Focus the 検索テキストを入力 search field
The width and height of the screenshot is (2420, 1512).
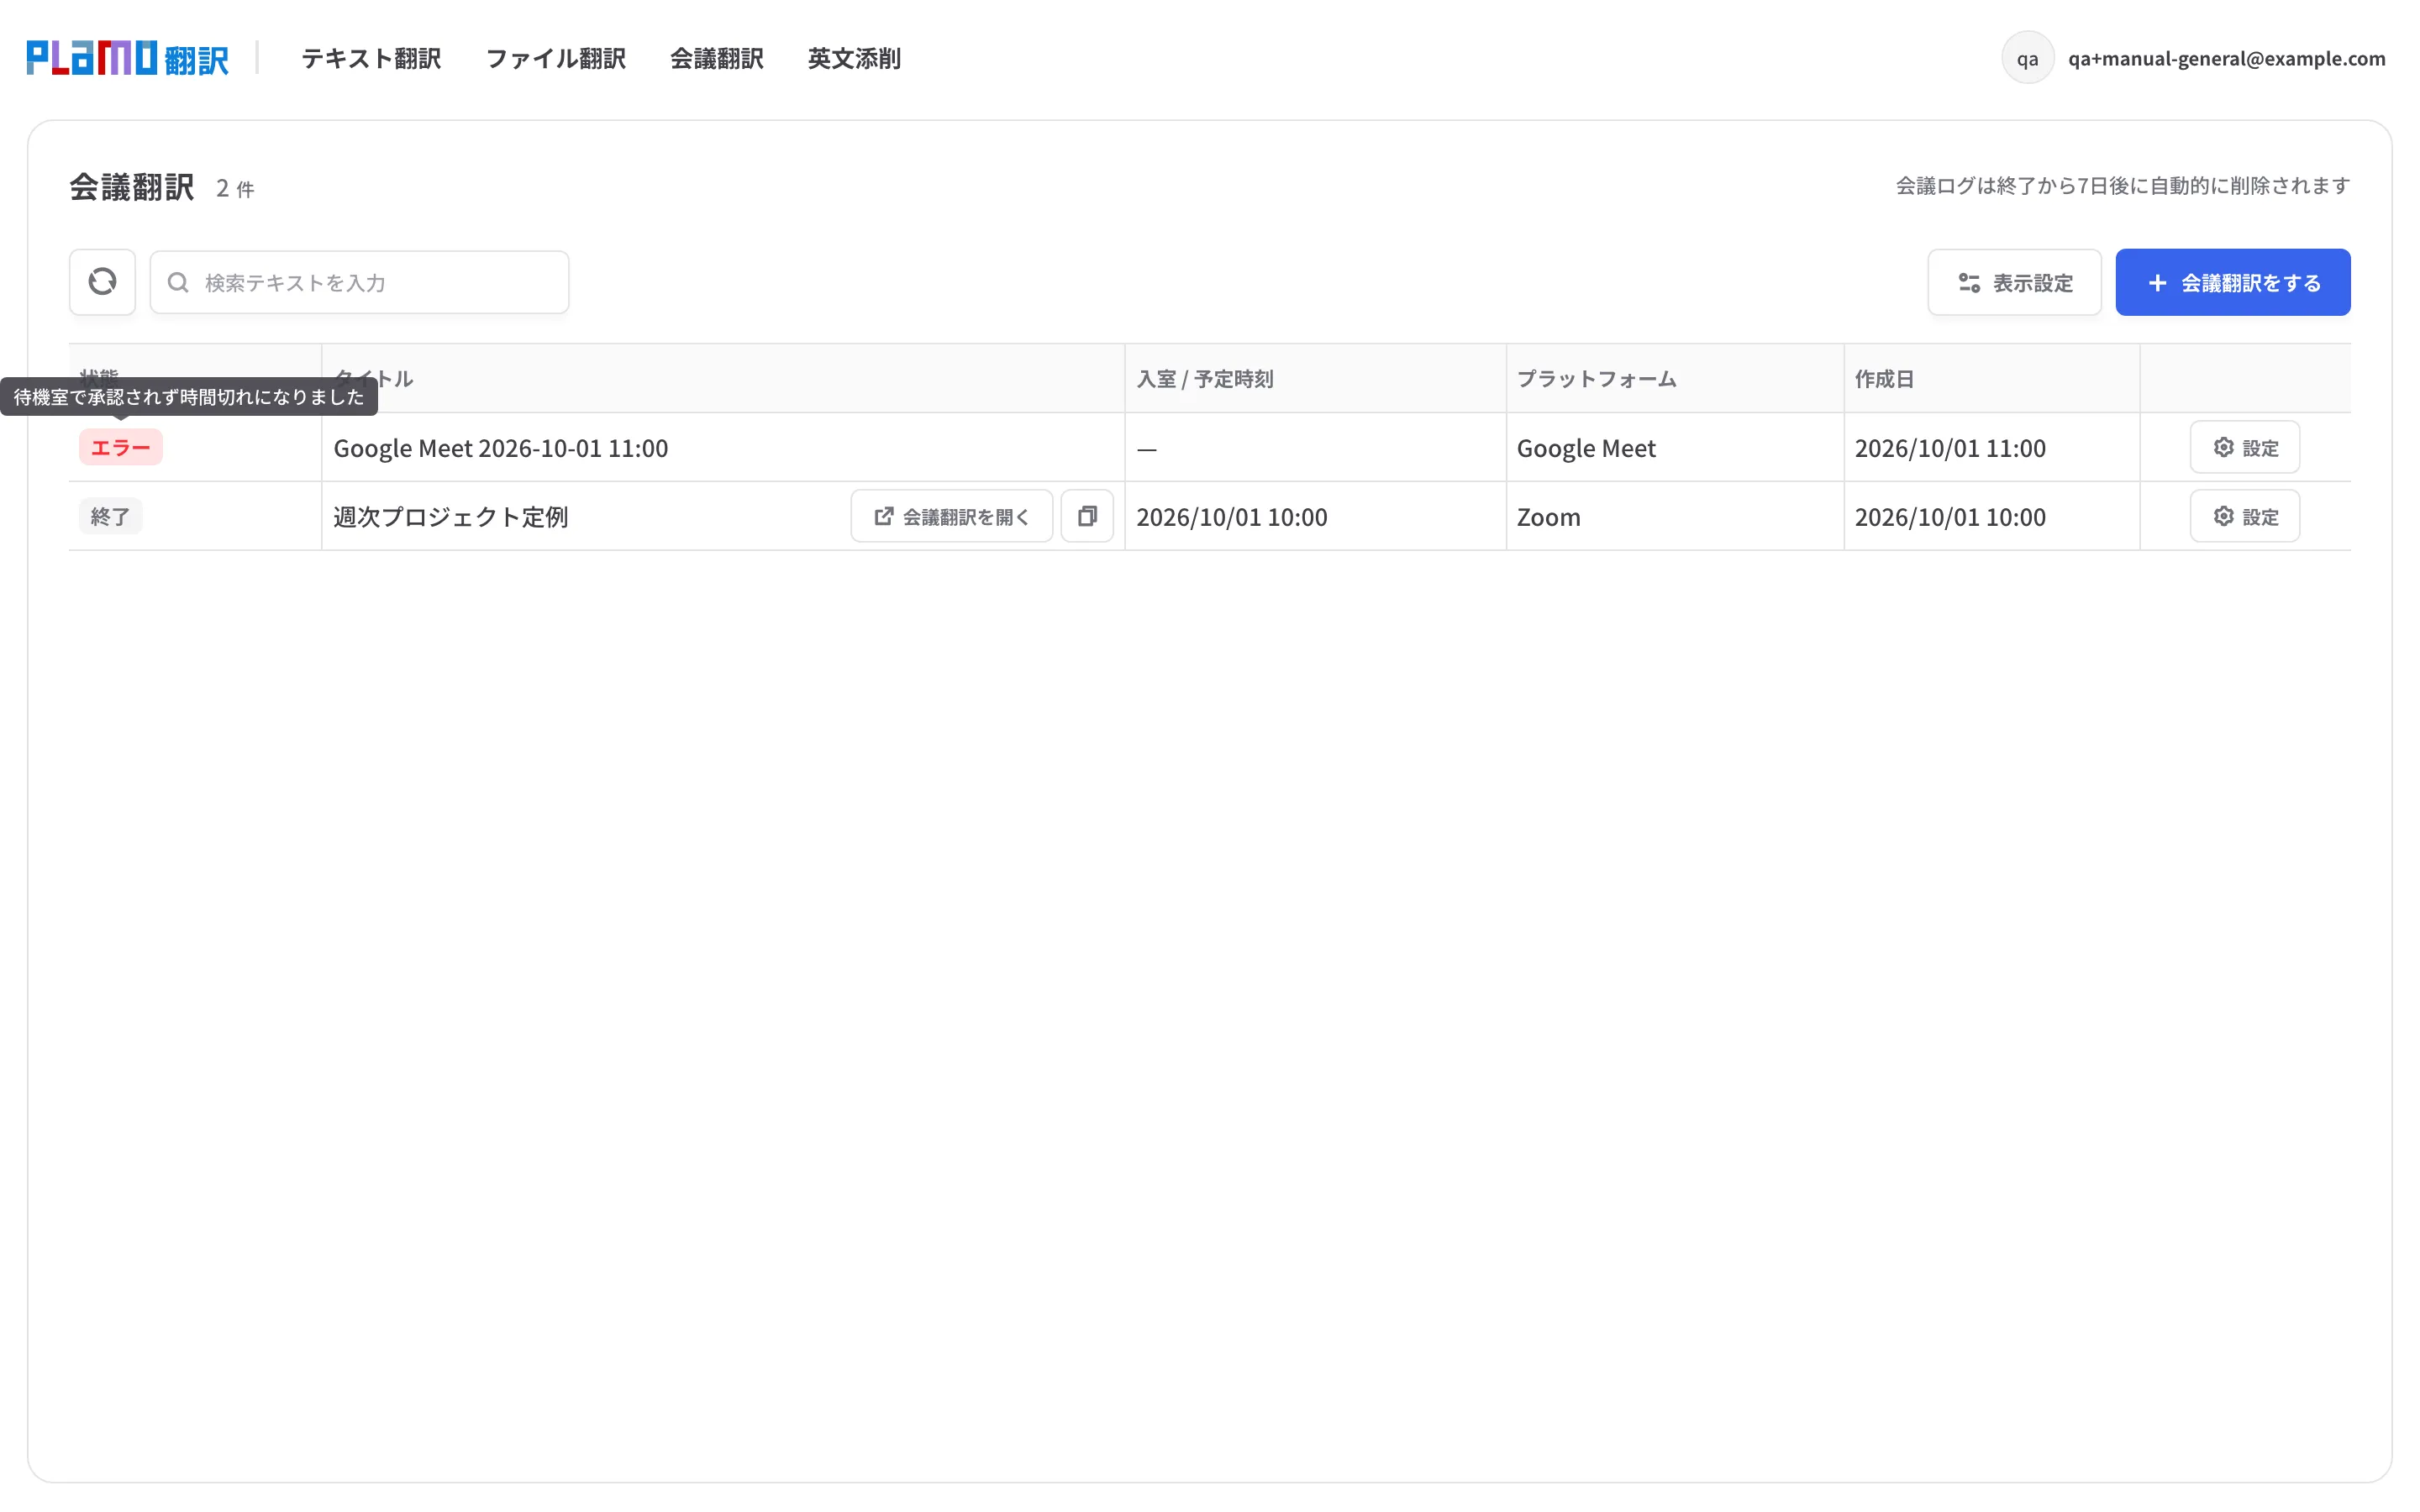pyautogui.click(x=359, y=282)
